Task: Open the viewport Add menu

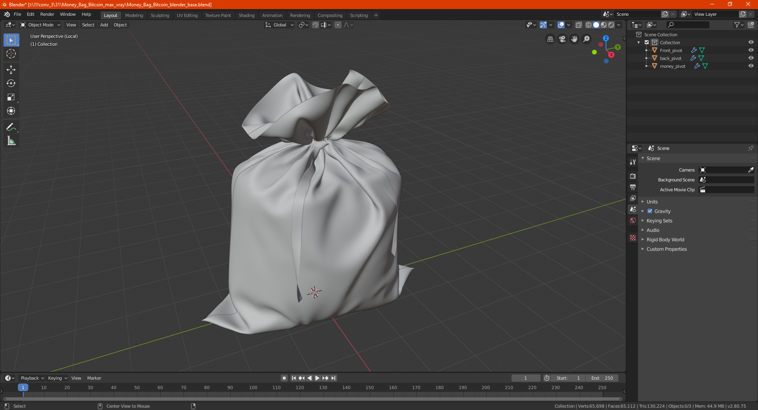Action: point(104,25)
